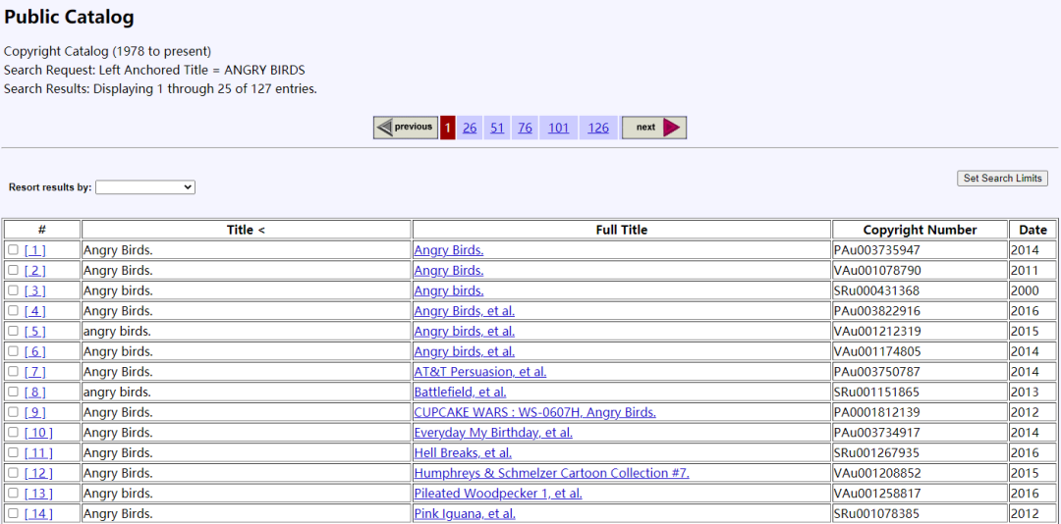Mark the checkbox for entry 5
This screenshot has width=1061, height=524.
13,332
